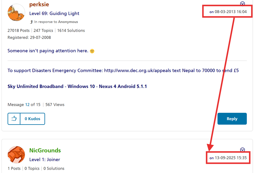Click the sad face emoji in perksie's post
The height and width of the screenshot is (173, 254).
point(92,51)
